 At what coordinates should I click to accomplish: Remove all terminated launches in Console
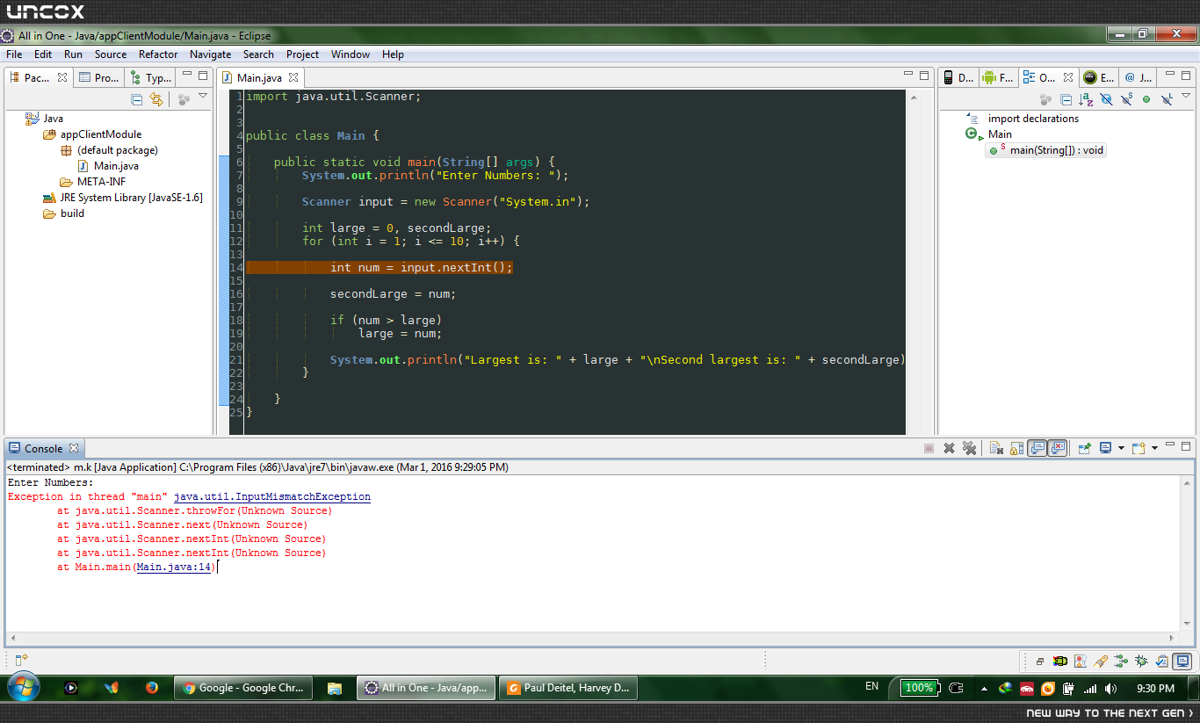(969, 448)
